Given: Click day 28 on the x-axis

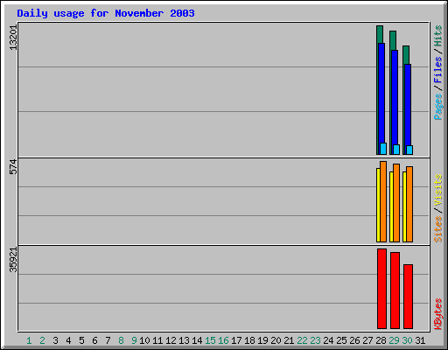Looking at the screenshot, I should [381, 340].
